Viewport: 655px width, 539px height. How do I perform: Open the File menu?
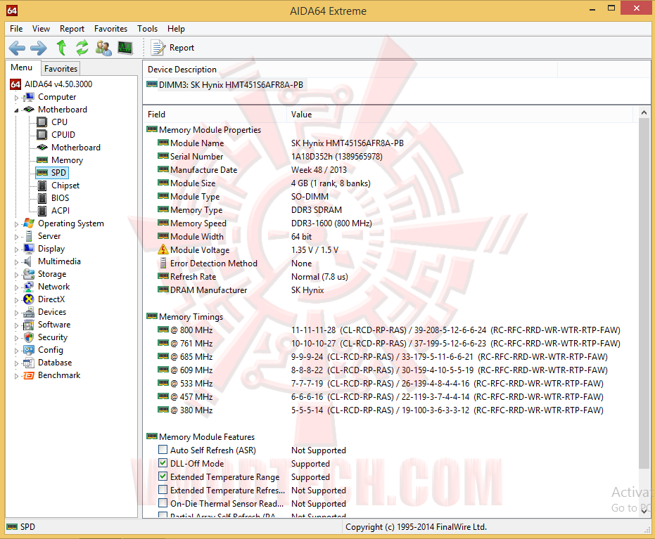coord(16,29)
